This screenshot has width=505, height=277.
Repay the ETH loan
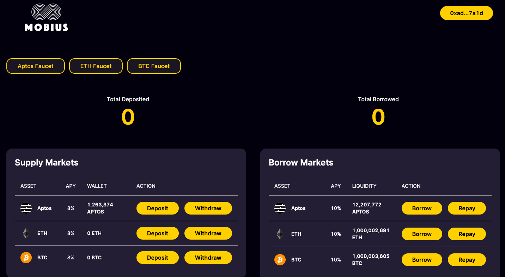(x=467, y=234)
